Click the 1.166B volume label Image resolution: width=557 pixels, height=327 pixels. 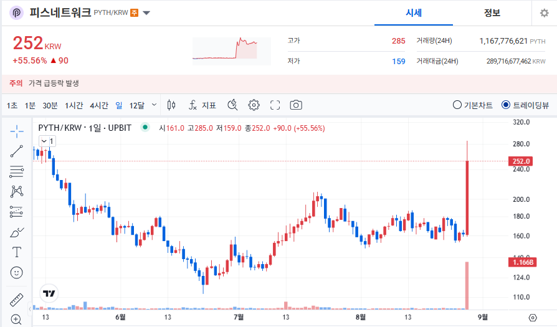523,262
